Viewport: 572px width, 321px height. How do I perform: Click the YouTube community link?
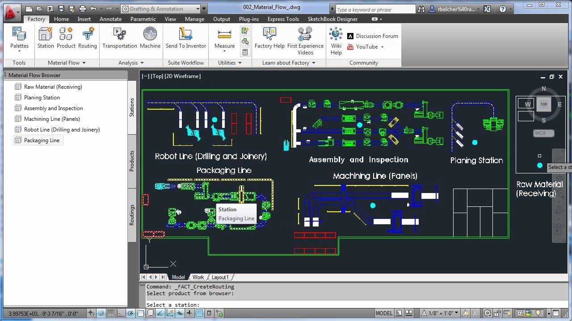click(367, 46)
